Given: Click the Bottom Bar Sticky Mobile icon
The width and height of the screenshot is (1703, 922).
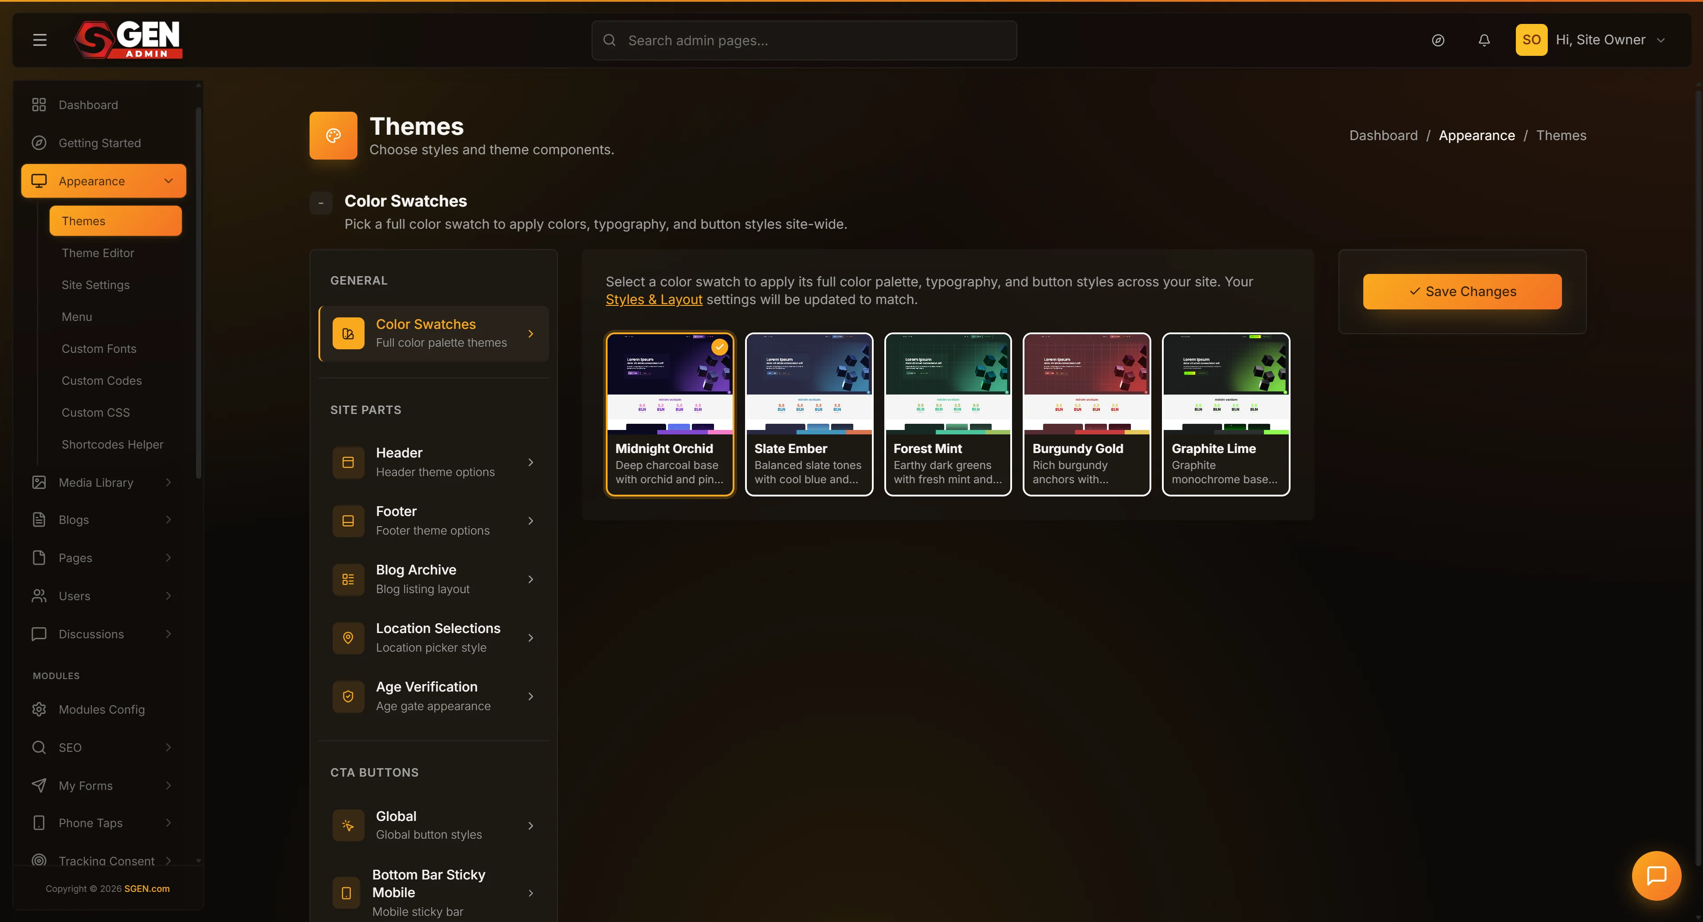Looking at the screenshot, I should point(346,893).
